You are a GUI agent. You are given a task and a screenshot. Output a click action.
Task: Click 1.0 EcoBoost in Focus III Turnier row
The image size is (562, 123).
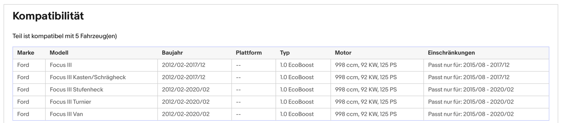(297, 102)
